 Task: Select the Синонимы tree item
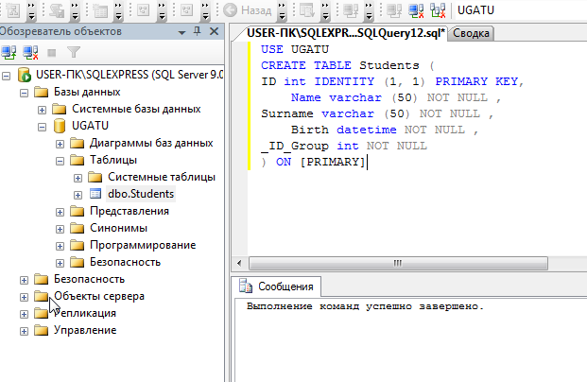118,228
